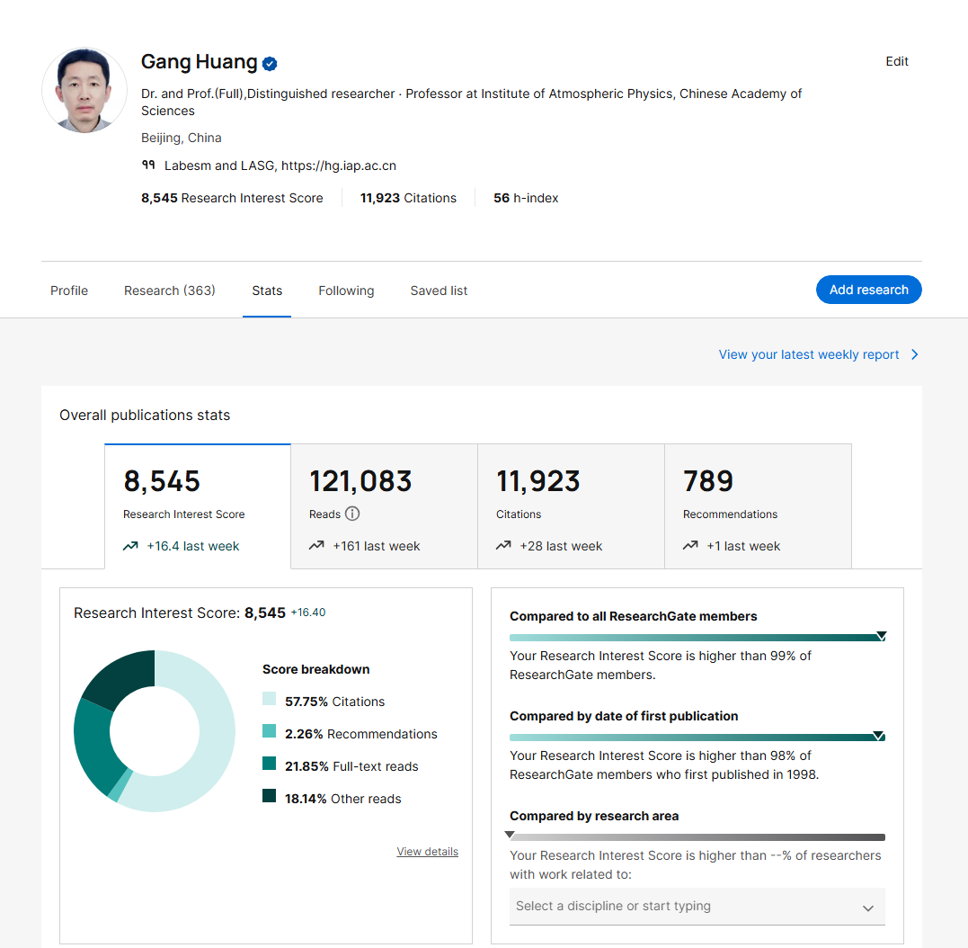Switch to the Profile tab
Image resolution: width=968 pixels, height=948 pixels.
[x=69, y=291]
